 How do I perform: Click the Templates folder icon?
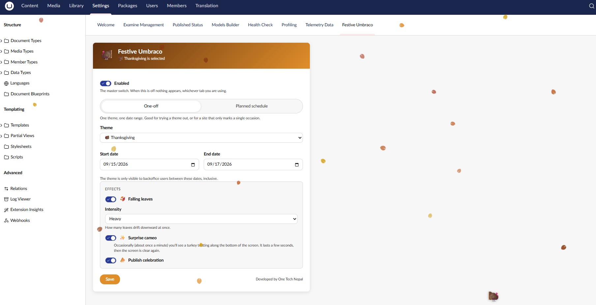coord(6,125)
